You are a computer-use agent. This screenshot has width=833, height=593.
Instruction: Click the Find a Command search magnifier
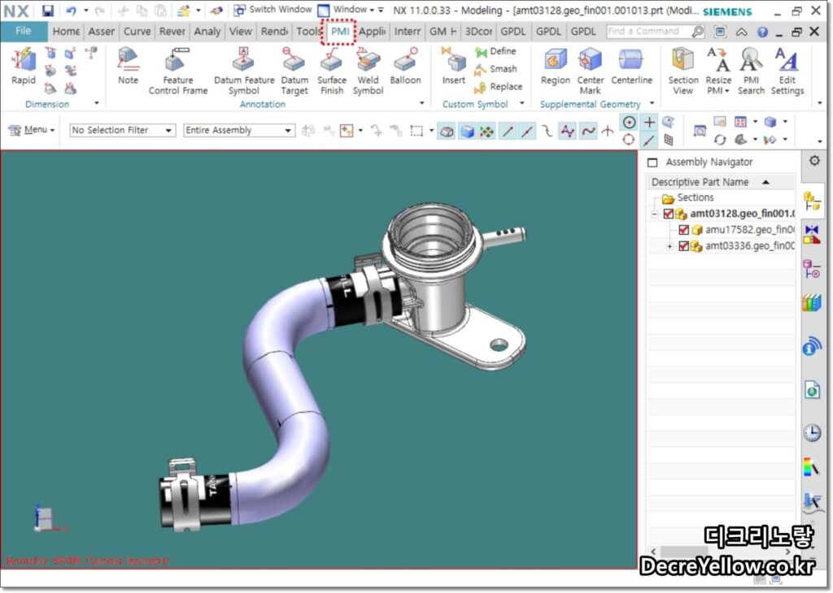click(x=697, y=32)
